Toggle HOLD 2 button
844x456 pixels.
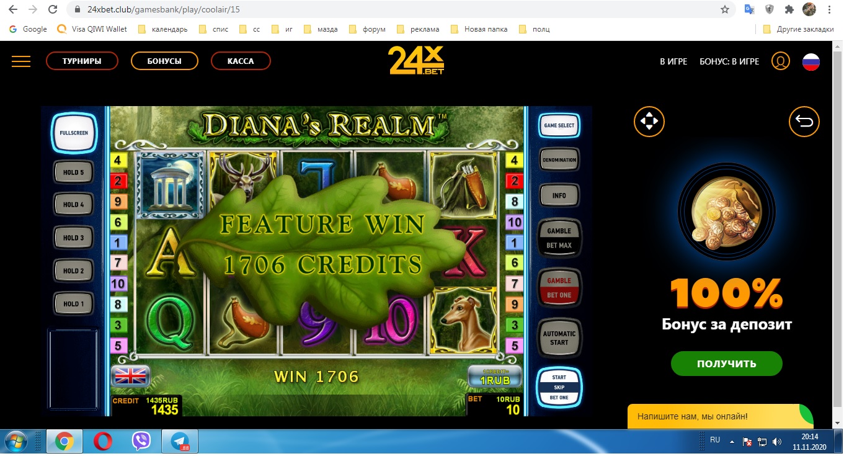coord(74,270)
